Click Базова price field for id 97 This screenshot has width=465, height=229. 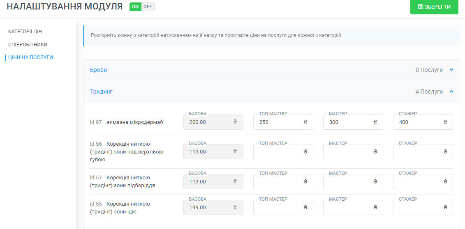tap(213, 122)
